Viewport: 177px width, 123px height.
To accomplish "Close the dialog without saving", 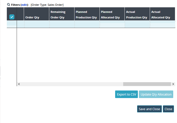I will (x=168, y=109).
